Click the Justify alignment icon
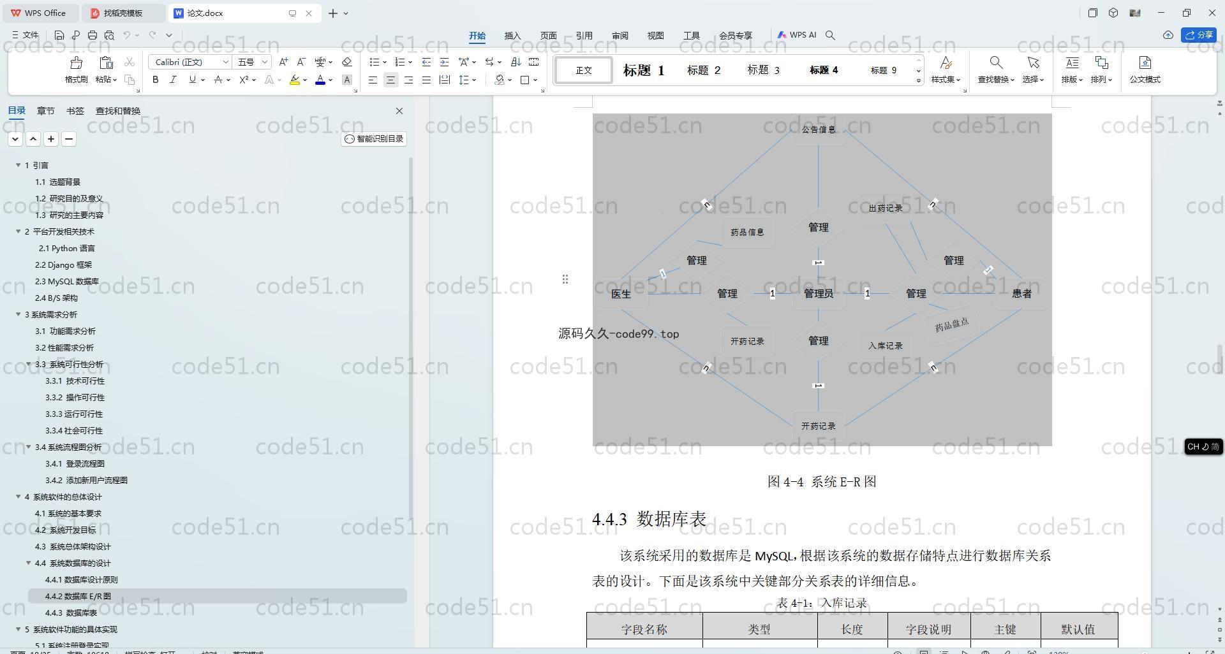Image resolution: width=1225 pixels, height=654 pixels. coord(426,80)
